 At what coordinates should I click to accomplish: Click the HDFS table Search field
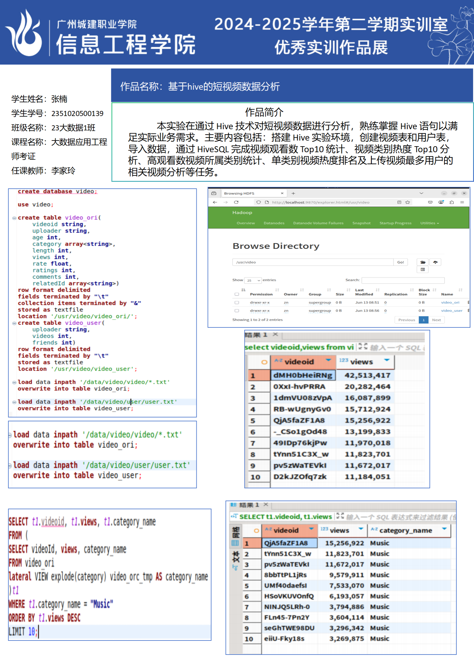pos(403,280)
